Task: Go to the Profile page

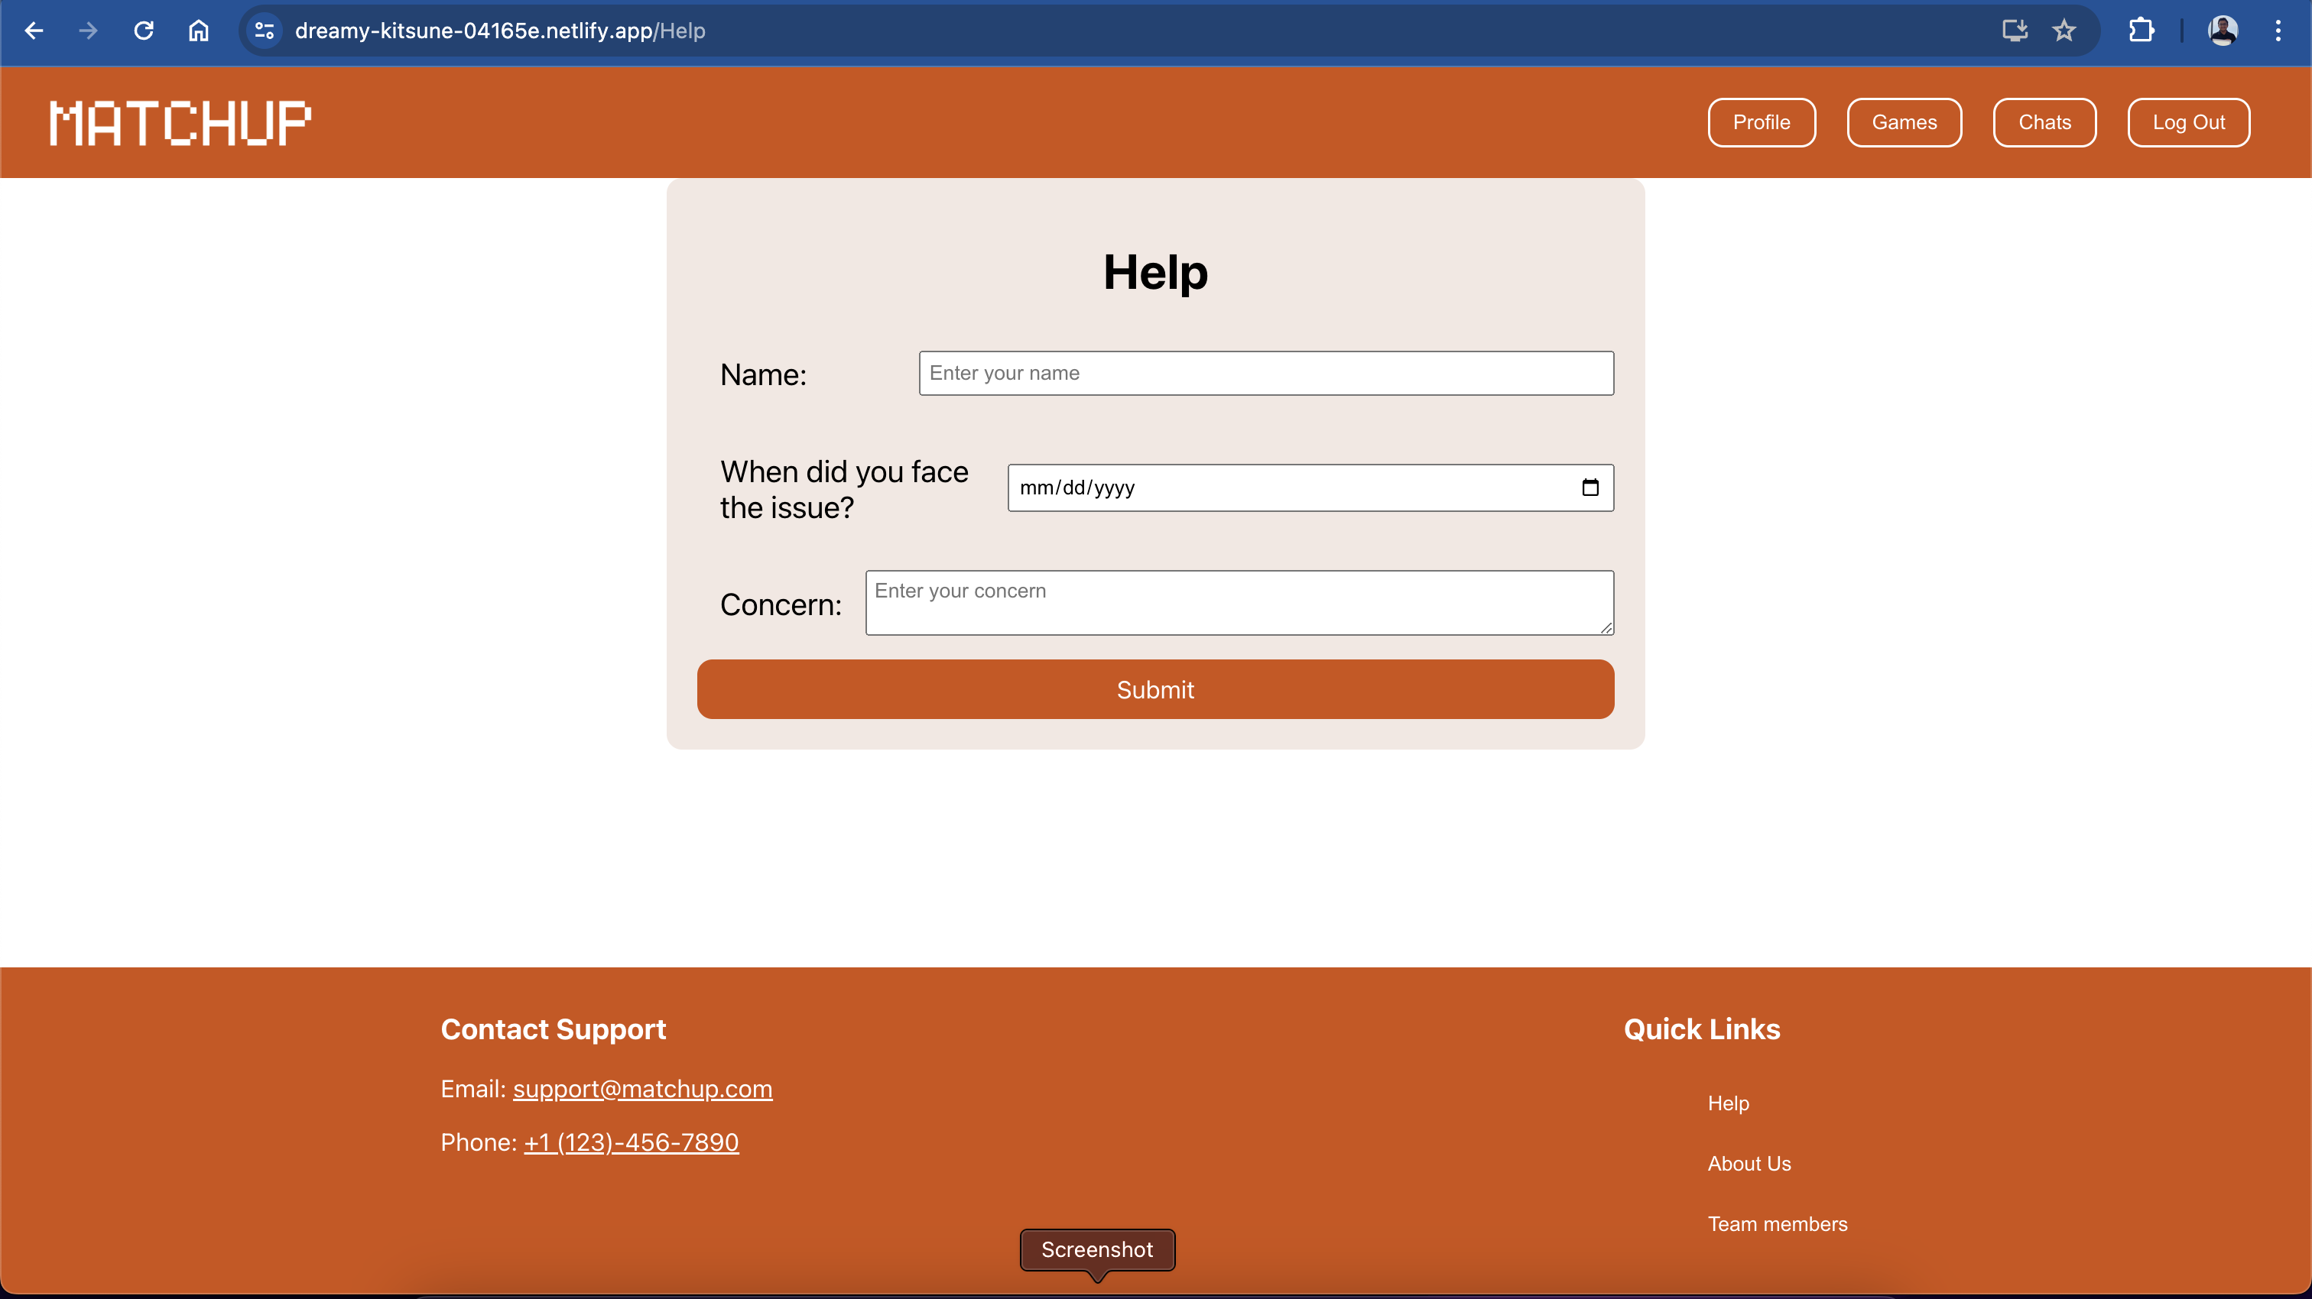Action: 1761,122
